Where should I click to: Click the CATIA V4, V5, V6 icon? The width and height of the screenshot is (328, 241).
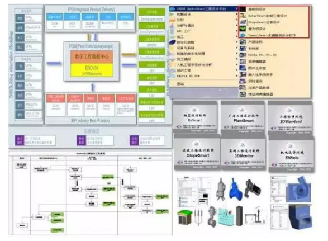point(243,55)
